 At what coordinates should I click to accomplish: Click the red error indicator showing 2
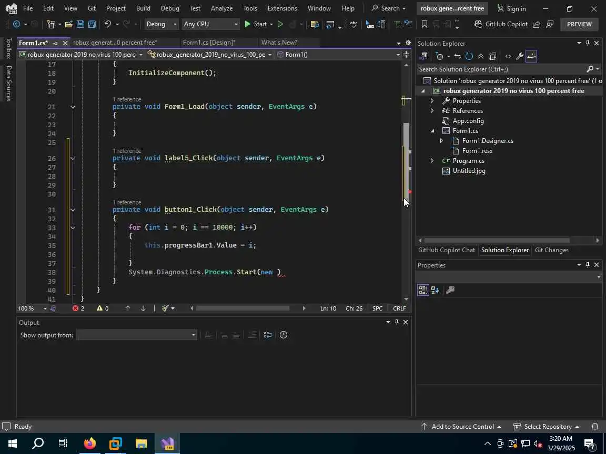[x=78, y=308]
